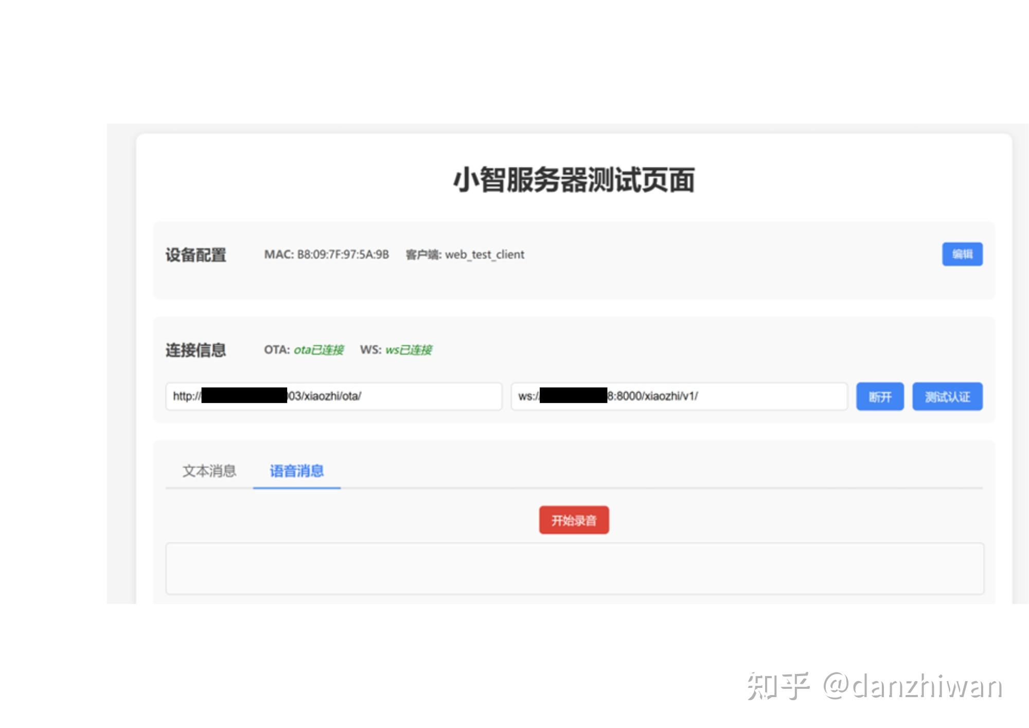Click the MAC address B8:09:7F:97:5A:9B

(342, 254)
